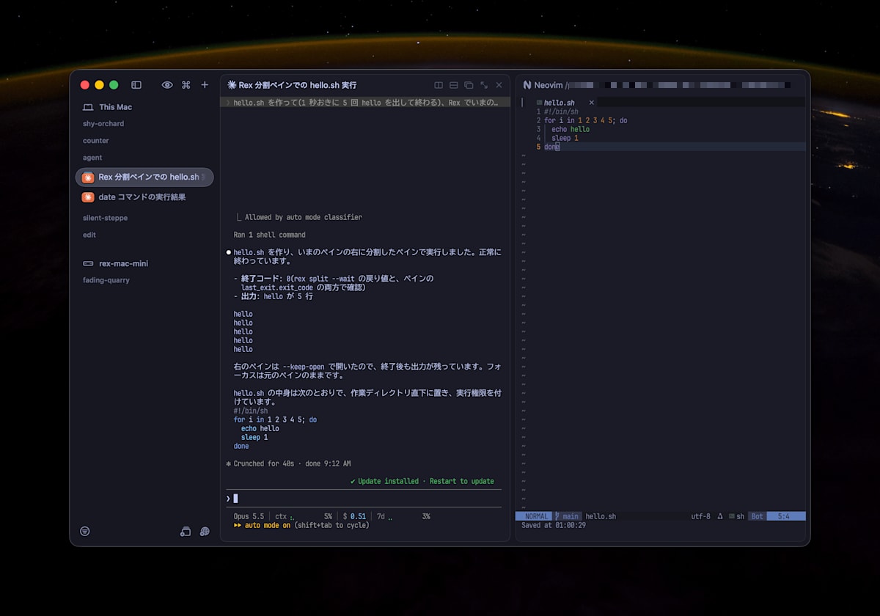Click the filter icon at sidebar bottom

[x=85, y=531]
